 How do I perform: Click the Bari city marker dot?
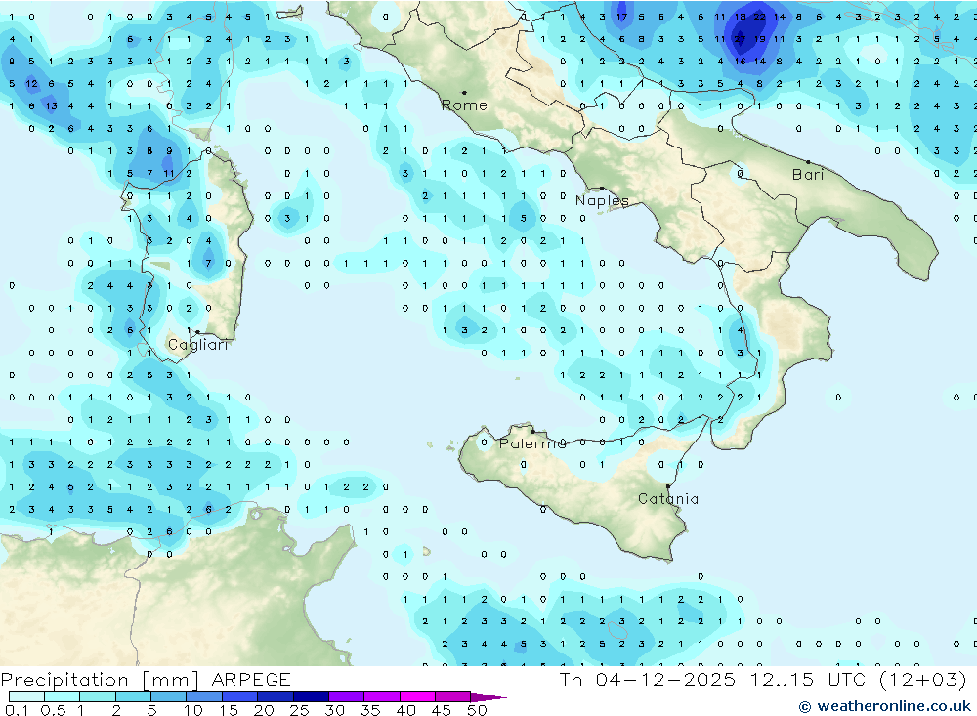808,162
